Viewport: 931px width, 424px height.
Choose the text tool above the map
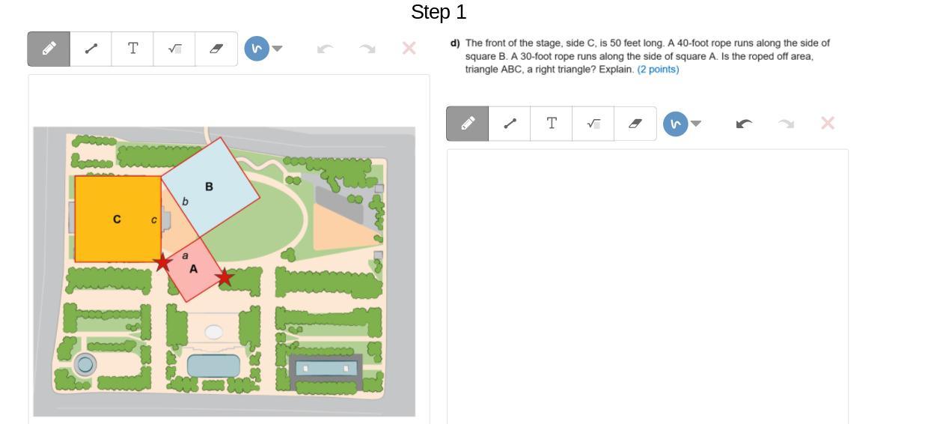coord(132,49)
